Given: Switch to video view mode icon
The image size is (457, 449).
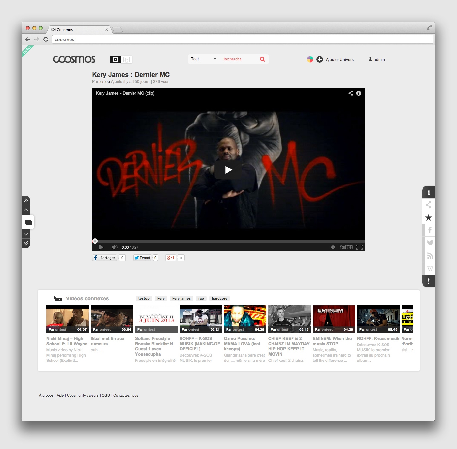Looking at the screenshot, I should click(x=115, y=59).
